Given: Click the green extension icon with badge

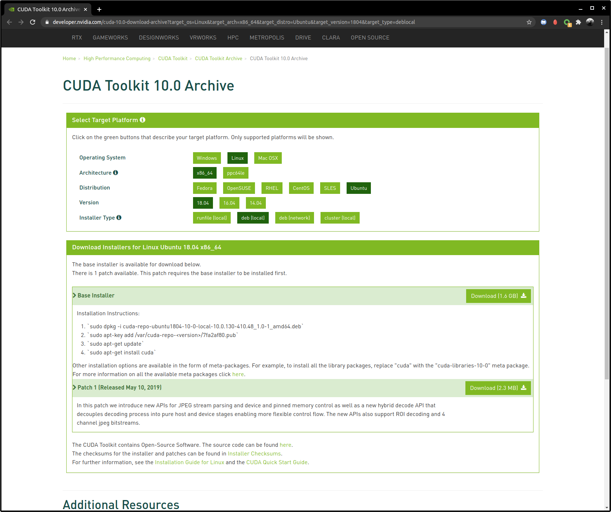Looking at the screenshot, I should (567, 22).
